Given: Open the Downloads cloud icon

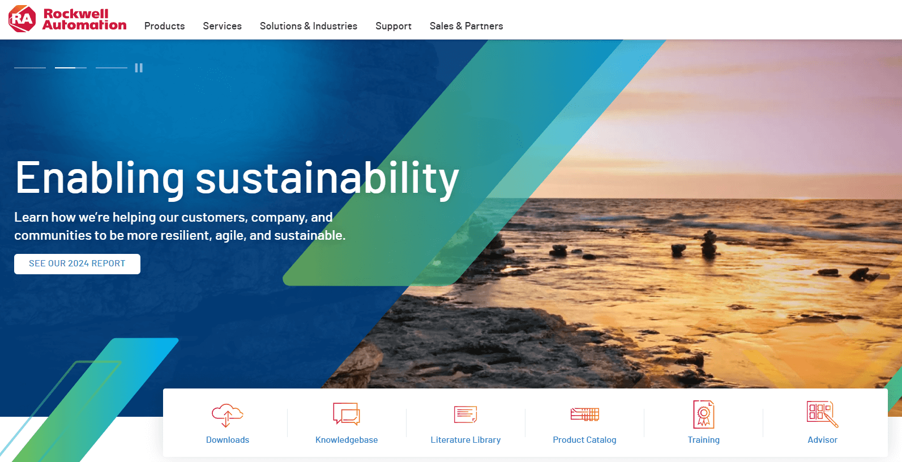Looking at the screenshot, I should click(x=228, y=415).
